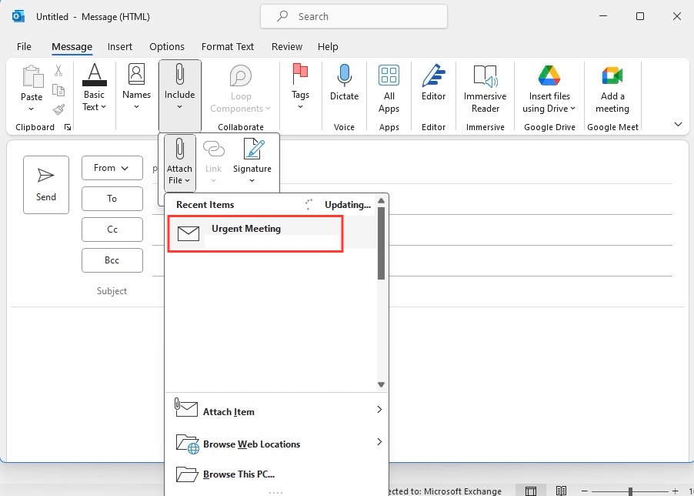Viewport: 694px width, 496px height.
Task: Click the Browse Web Locations globe folder icon
Action: click(x=187, y=444)
